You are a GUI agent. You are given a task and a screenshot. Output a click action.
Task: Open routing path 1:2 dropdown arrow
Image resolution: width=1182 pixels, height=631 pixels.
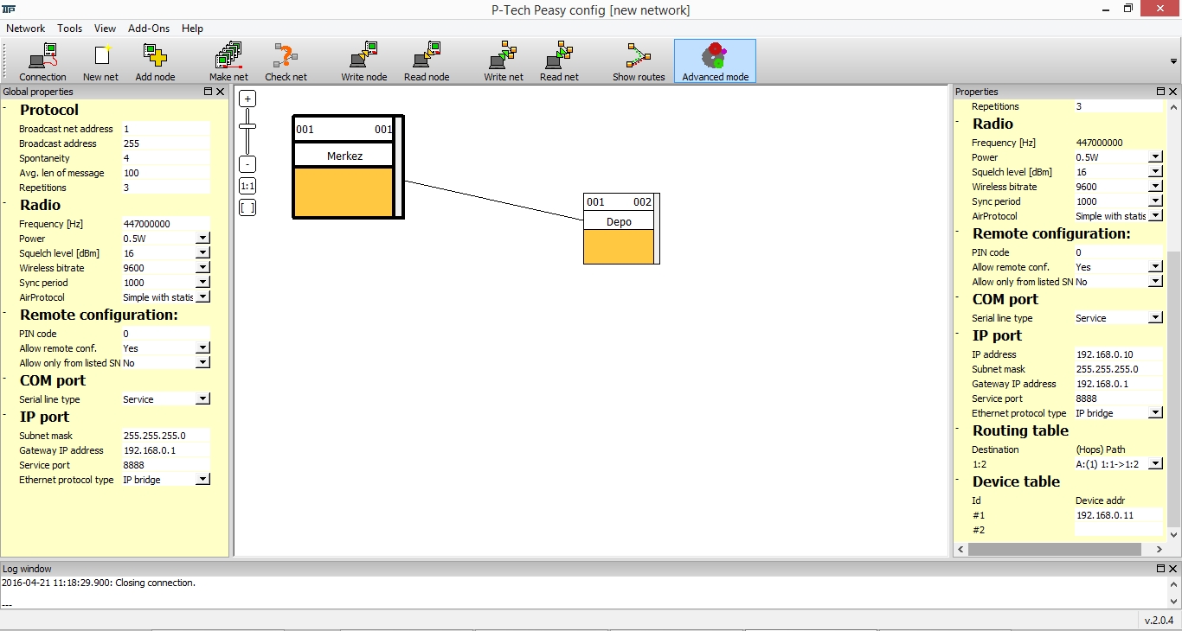[x=1155, y=464]
